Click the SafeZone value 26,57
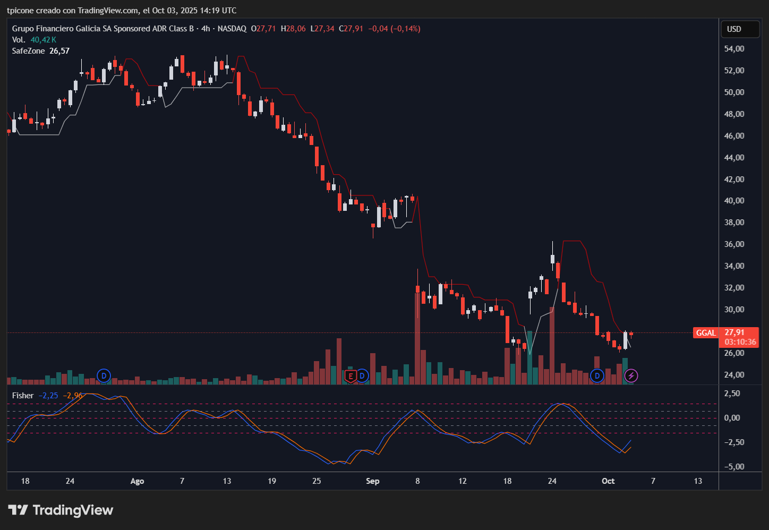Image resolution: width=769 pixels, height=530 pixels. point(59,51)
